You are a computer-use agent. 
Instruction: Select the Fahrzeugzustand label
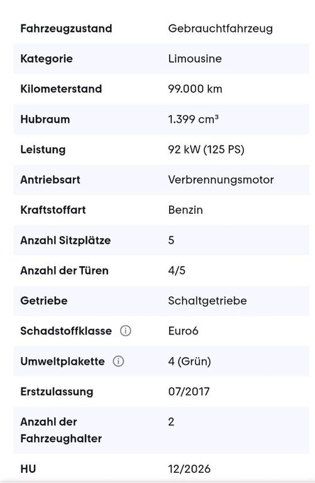pyautogui.click(x=66, y=28)
